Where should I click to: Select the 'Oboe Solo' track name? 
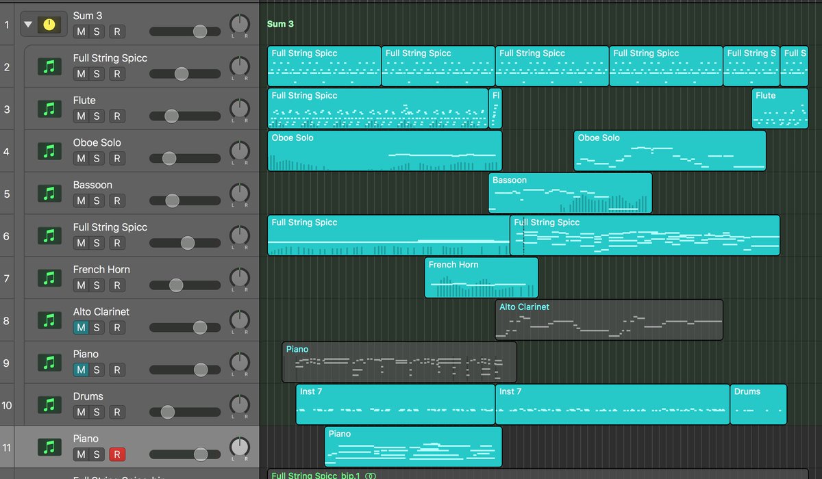tap(97, 143)
